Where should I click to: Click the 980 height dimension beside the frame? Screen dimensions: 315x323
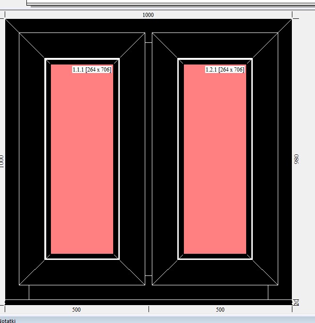(x=296, y=159)
